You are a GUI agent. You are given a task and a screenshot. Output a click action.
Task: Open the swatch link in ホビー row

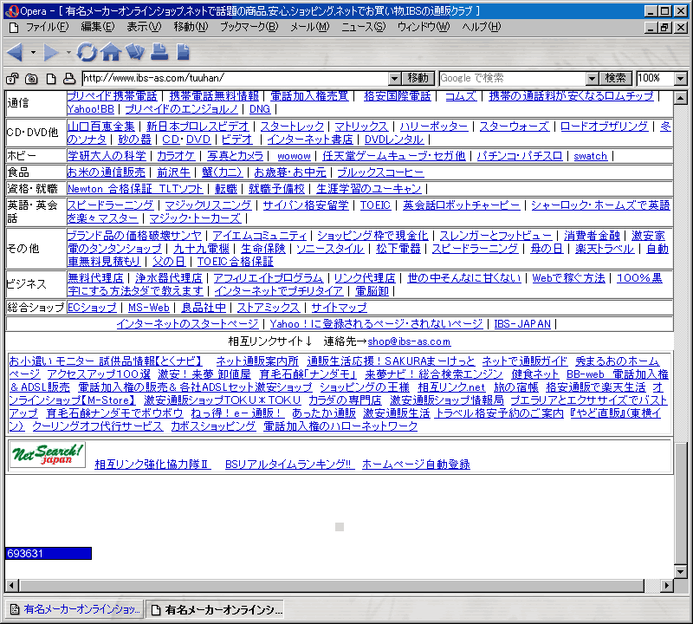point(590,156)
